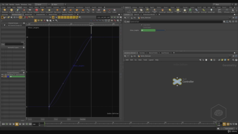The width and height of the screenshot is (238, 134).
Task: Select the PolyExtrude shelf tool
Action: pos(5,11)
